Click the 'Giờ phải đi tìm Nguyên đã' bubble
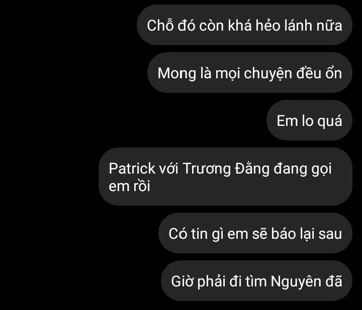The image size is (362, 310). coord(256,281)
